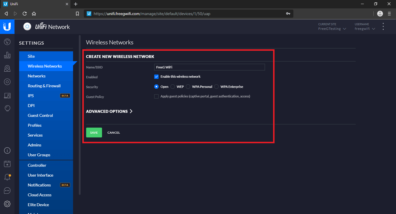Open the info circle icon in the rail

(x=7, y=150)
